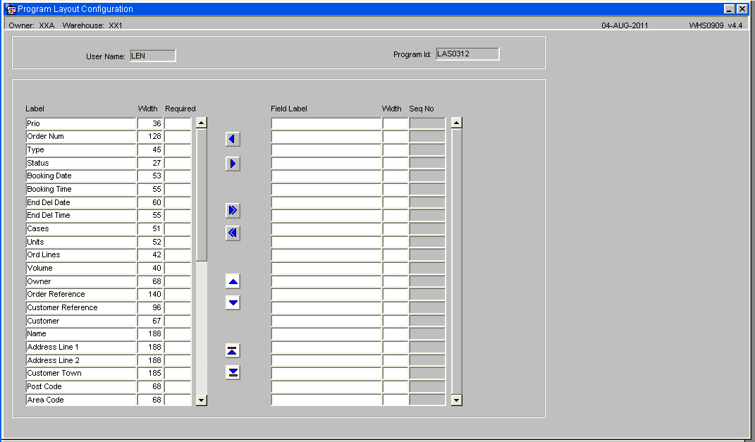Viewport: 755px width, 442px height.
Task: Minimize the Program Layout Configuration window
Action: [730, 9]
